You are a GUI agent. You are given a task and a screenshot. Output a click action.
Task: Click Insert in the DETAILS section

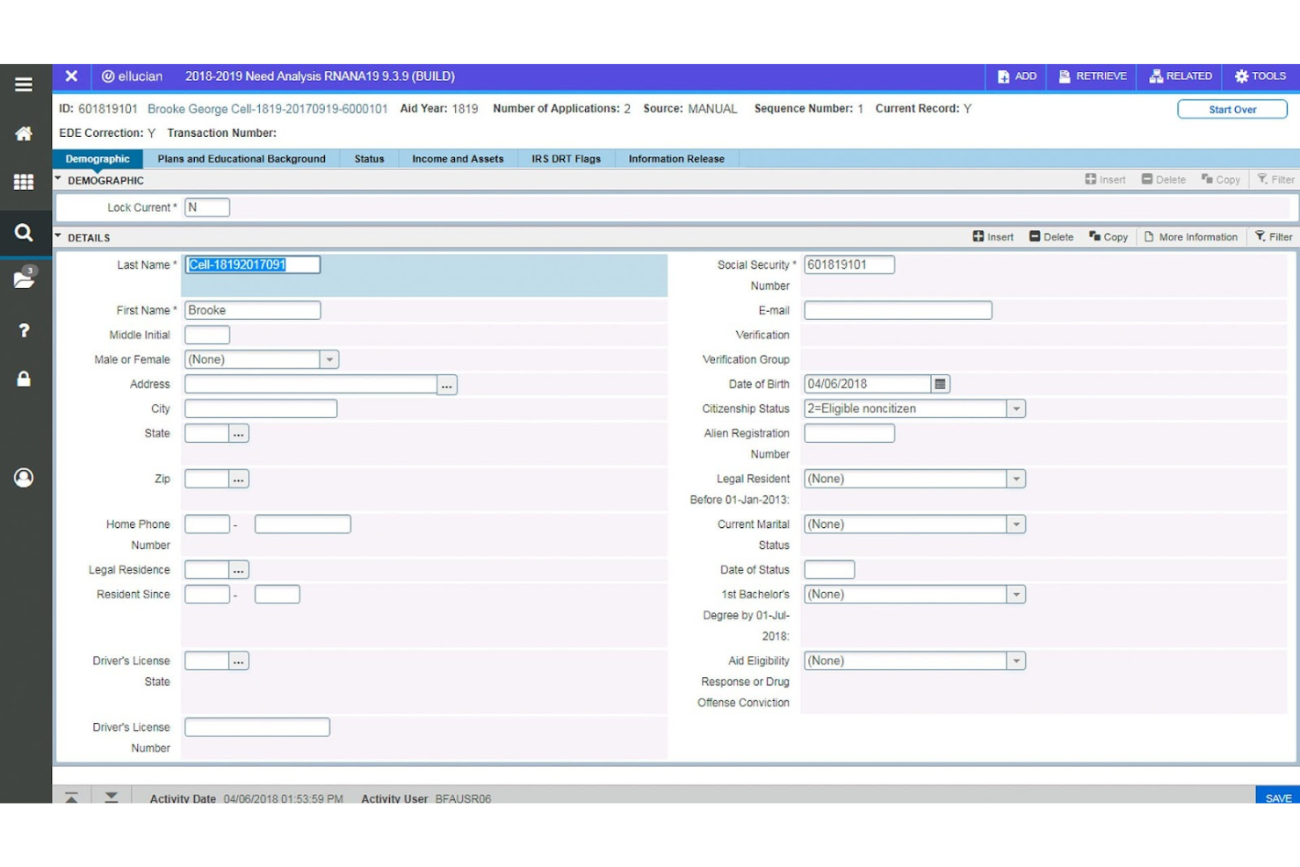click(x=992, y=236)
